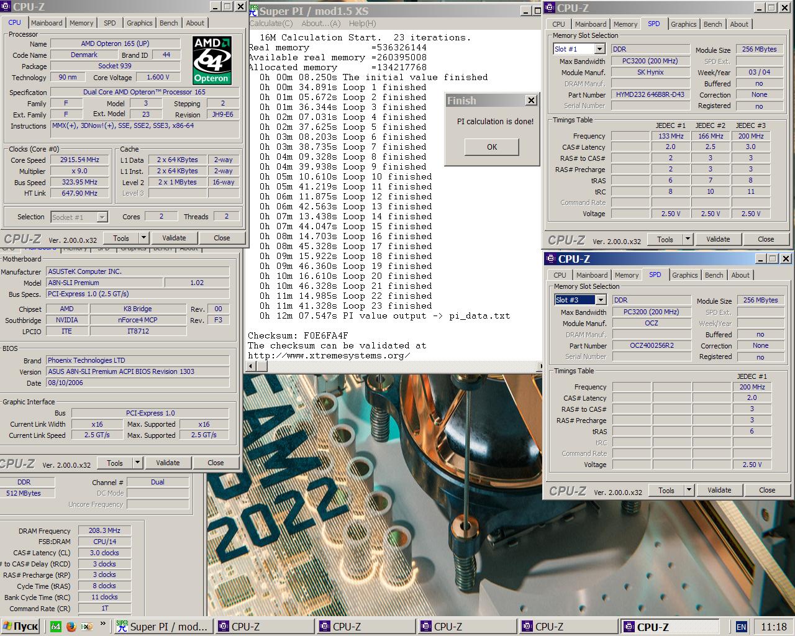Open Bench tab in Slot #3 SPD window

[x=714, y=275]
